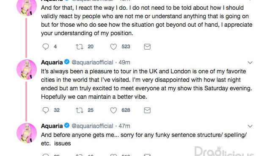Open Aquaria's avatar on the top tweet

[x=27, y=7]
